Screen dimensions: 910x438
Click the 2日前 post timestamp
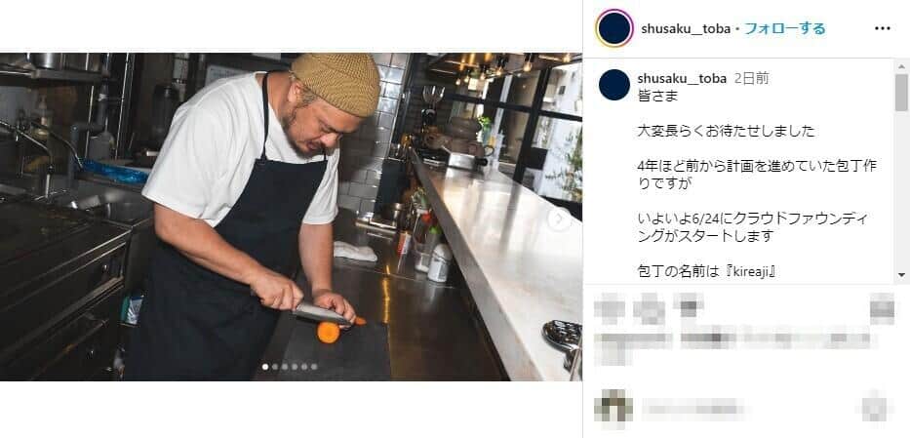(752, 78)
